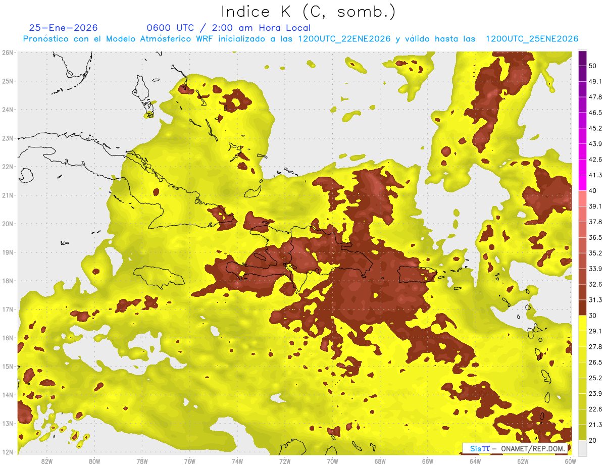Image resolution: width=606 pixels, height=468 pixels.
Task: Click the '60W' longitude label
Action: point(571,461)
